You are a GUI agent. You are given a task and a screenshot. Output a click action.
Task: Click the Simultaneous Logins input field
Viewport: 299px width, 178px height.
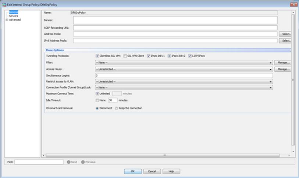(184, 75)
